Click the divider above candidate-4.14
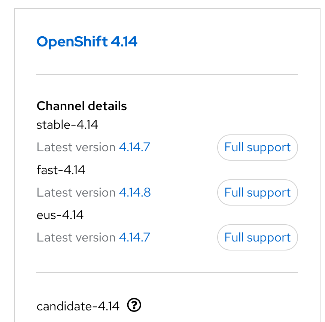 tap(167, 273)
